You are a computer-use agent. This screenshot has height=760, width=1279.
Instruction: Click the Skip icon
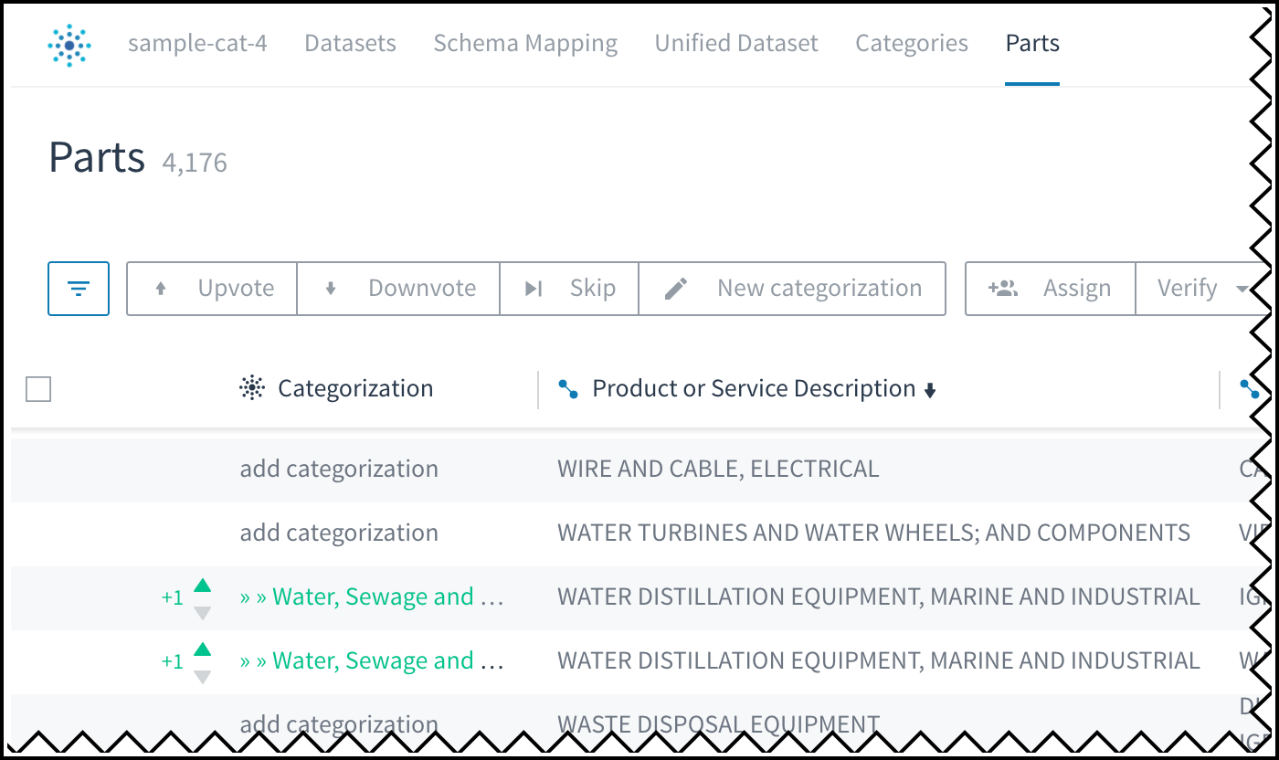[534, 289]
